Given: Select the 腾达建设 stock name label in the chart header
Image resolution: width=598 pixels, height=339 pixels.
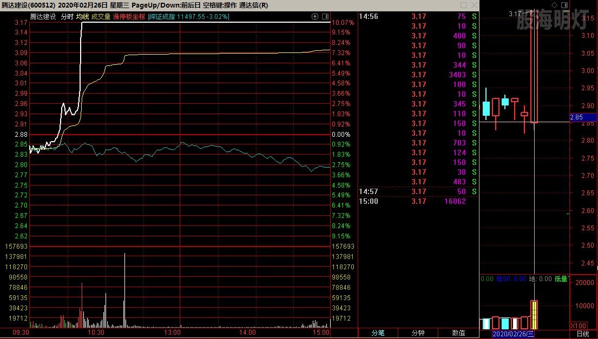Looking at the screenshot, I should (43, 17).
